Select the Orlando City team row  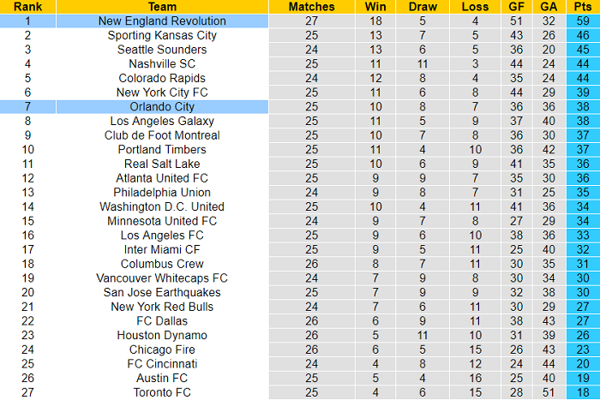click(x=162, y=107)
